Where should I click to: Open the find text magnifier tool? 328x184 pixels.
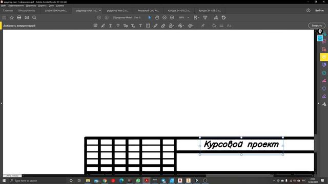click(x=34, y=18)
